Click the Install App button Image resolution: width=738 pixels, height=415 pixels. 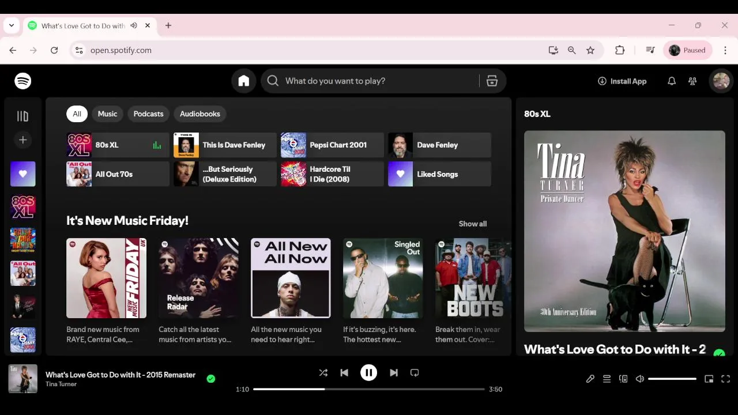click(622, 81)
